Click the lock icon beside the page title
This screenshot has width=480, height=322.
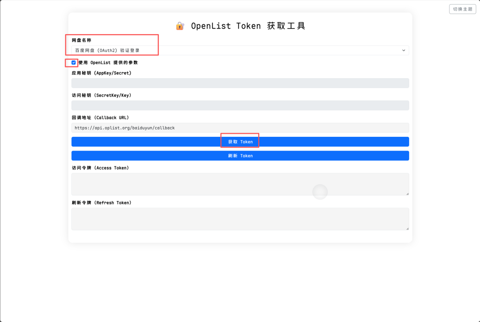(x=180, y=26)
